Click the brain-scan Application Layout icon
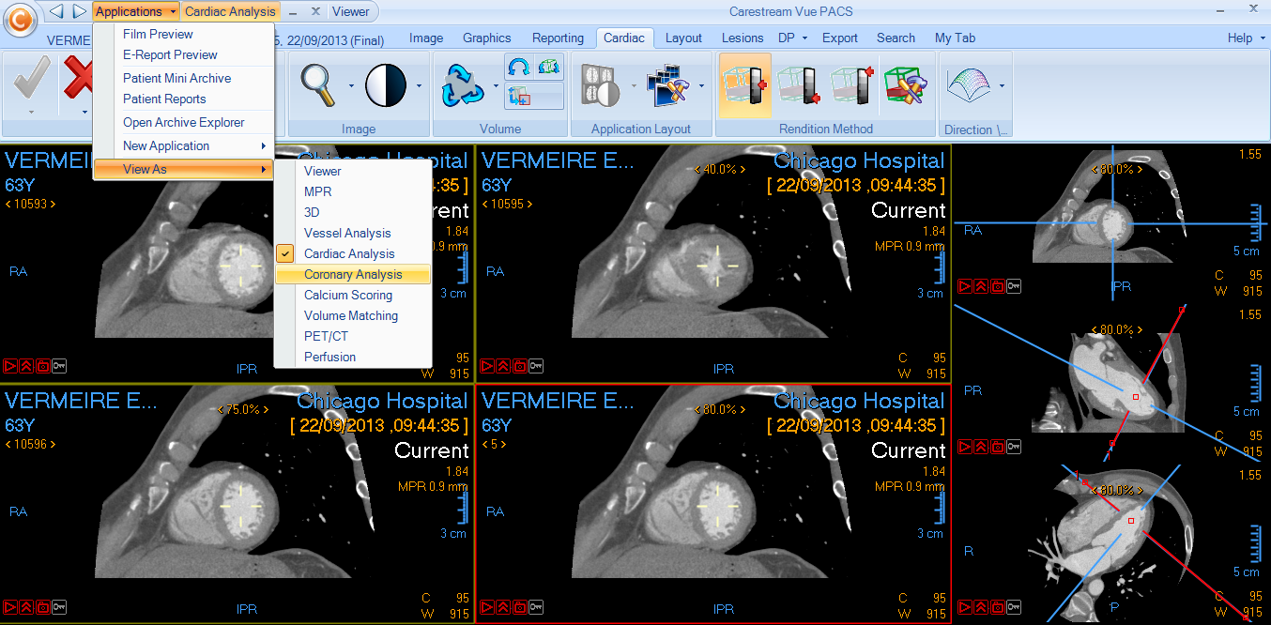 601,84
